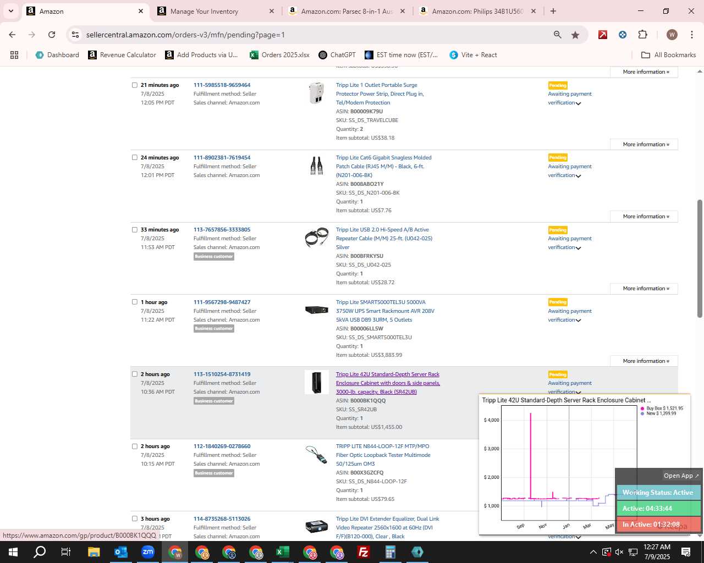This screenshot has height=563, width=704.
Task: Open Excel from the taskbar
Action: point(283,552)
